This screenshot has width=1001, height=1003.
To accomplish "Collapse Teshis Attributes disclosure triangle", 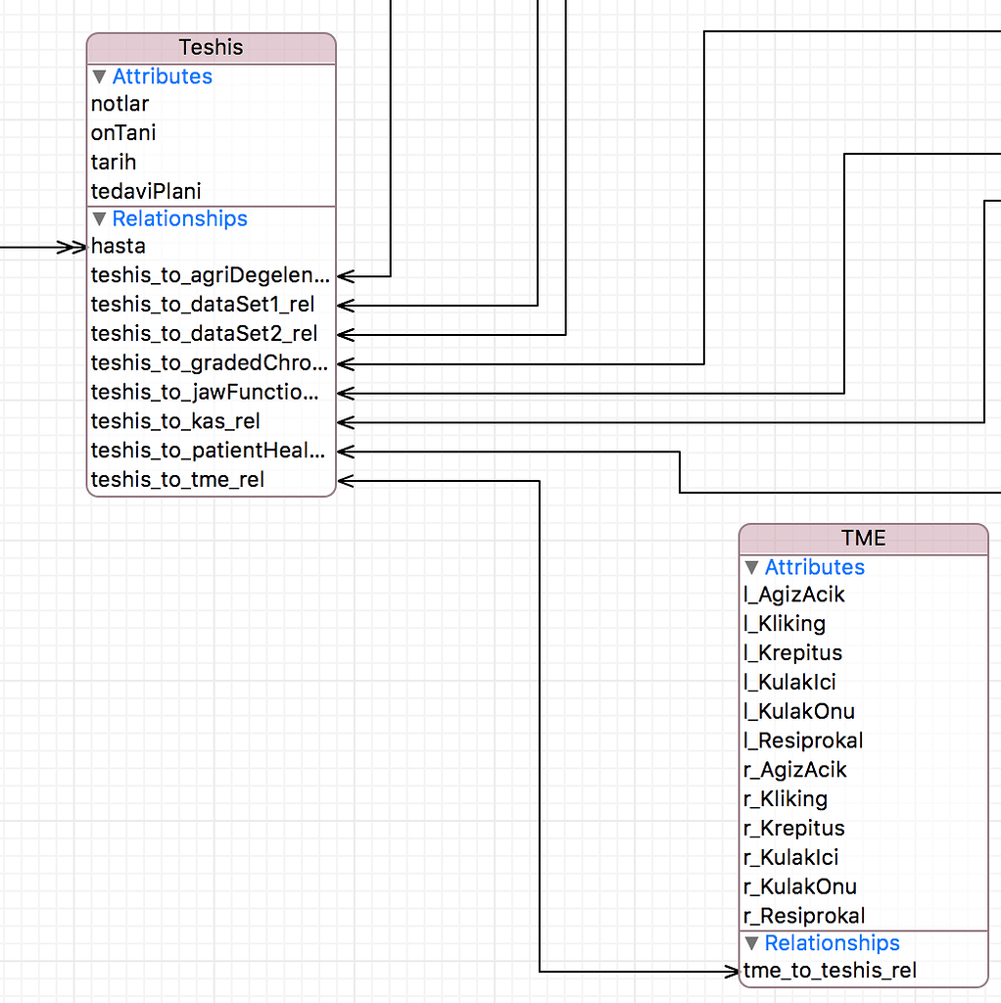I will coord(99,76).
